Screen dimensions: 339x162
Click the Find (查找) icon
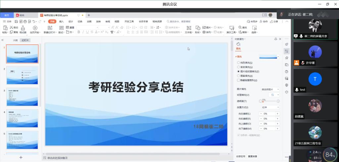[x=239, y=27]
